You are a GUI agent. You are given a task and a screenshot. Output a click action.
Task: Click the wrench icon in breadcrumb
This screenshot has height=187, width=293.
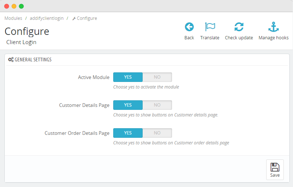point(74,18)
